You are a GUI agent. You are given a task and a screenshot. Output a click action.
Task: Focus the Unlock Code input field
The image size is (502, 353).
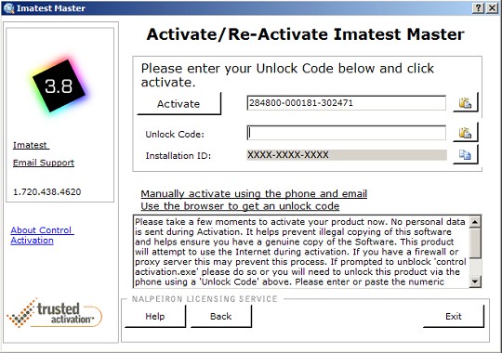click(x=347, y=133)
